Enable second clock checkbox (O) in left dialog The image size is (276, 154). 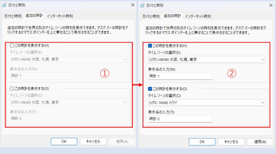(x=12, y=89)
